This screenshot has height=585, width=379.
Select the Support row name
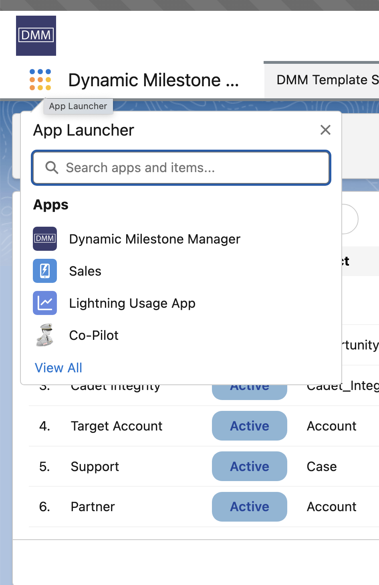[95, 467]
